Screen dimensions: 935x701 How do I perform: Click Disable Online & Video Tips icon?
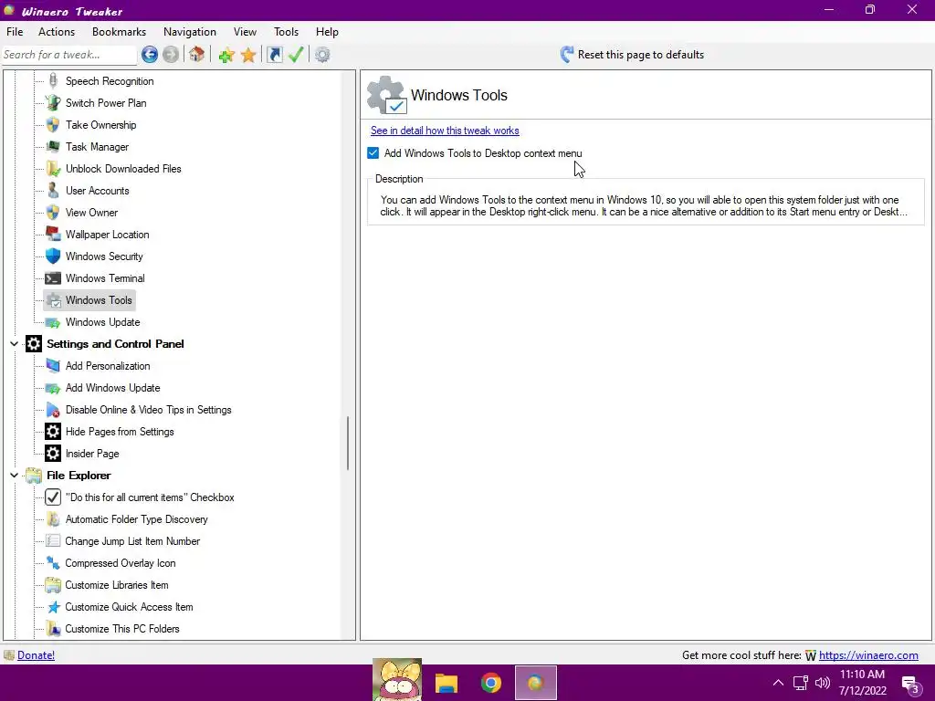click(53, 410)
